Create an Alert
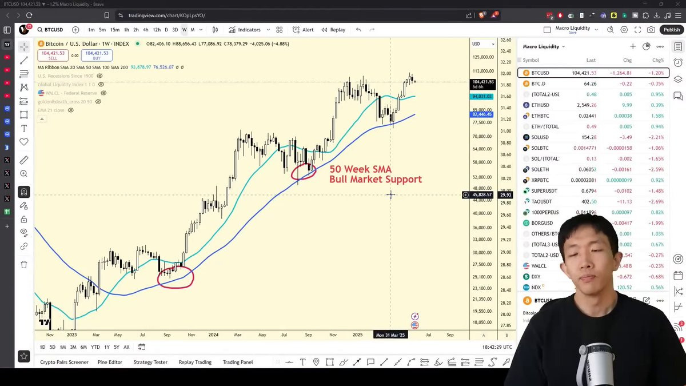The width and height of the screenshot is (686, 386). point(303,30)
